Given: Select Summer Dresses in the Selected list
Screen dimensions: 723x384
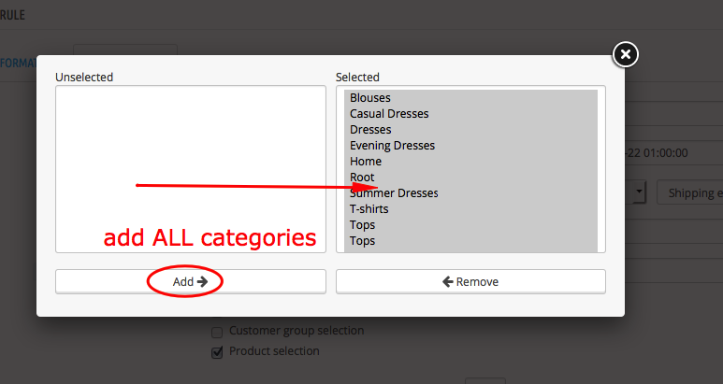Looking at the screenshot, I should coord(394,193).
